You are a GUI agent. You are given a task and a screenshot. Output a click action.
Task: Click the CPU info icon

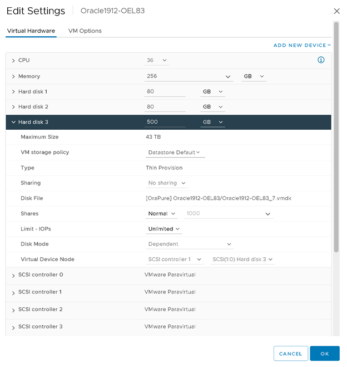click(x=321, y=60)
